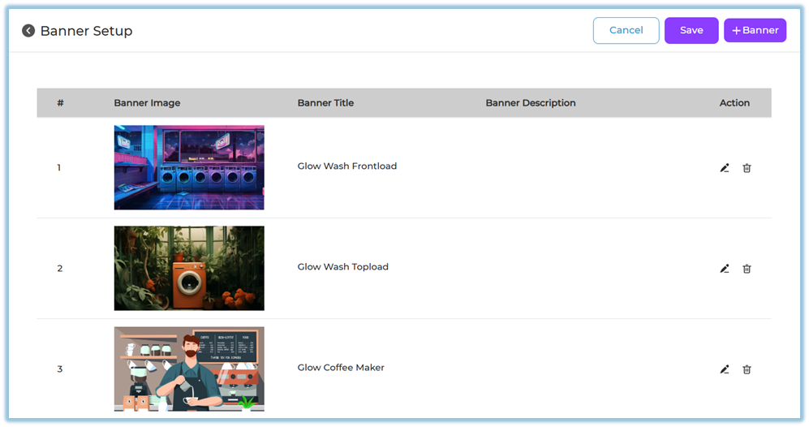Delete the Glow Wash Frontload banner
809x427 pixels.
click(747, 168)
